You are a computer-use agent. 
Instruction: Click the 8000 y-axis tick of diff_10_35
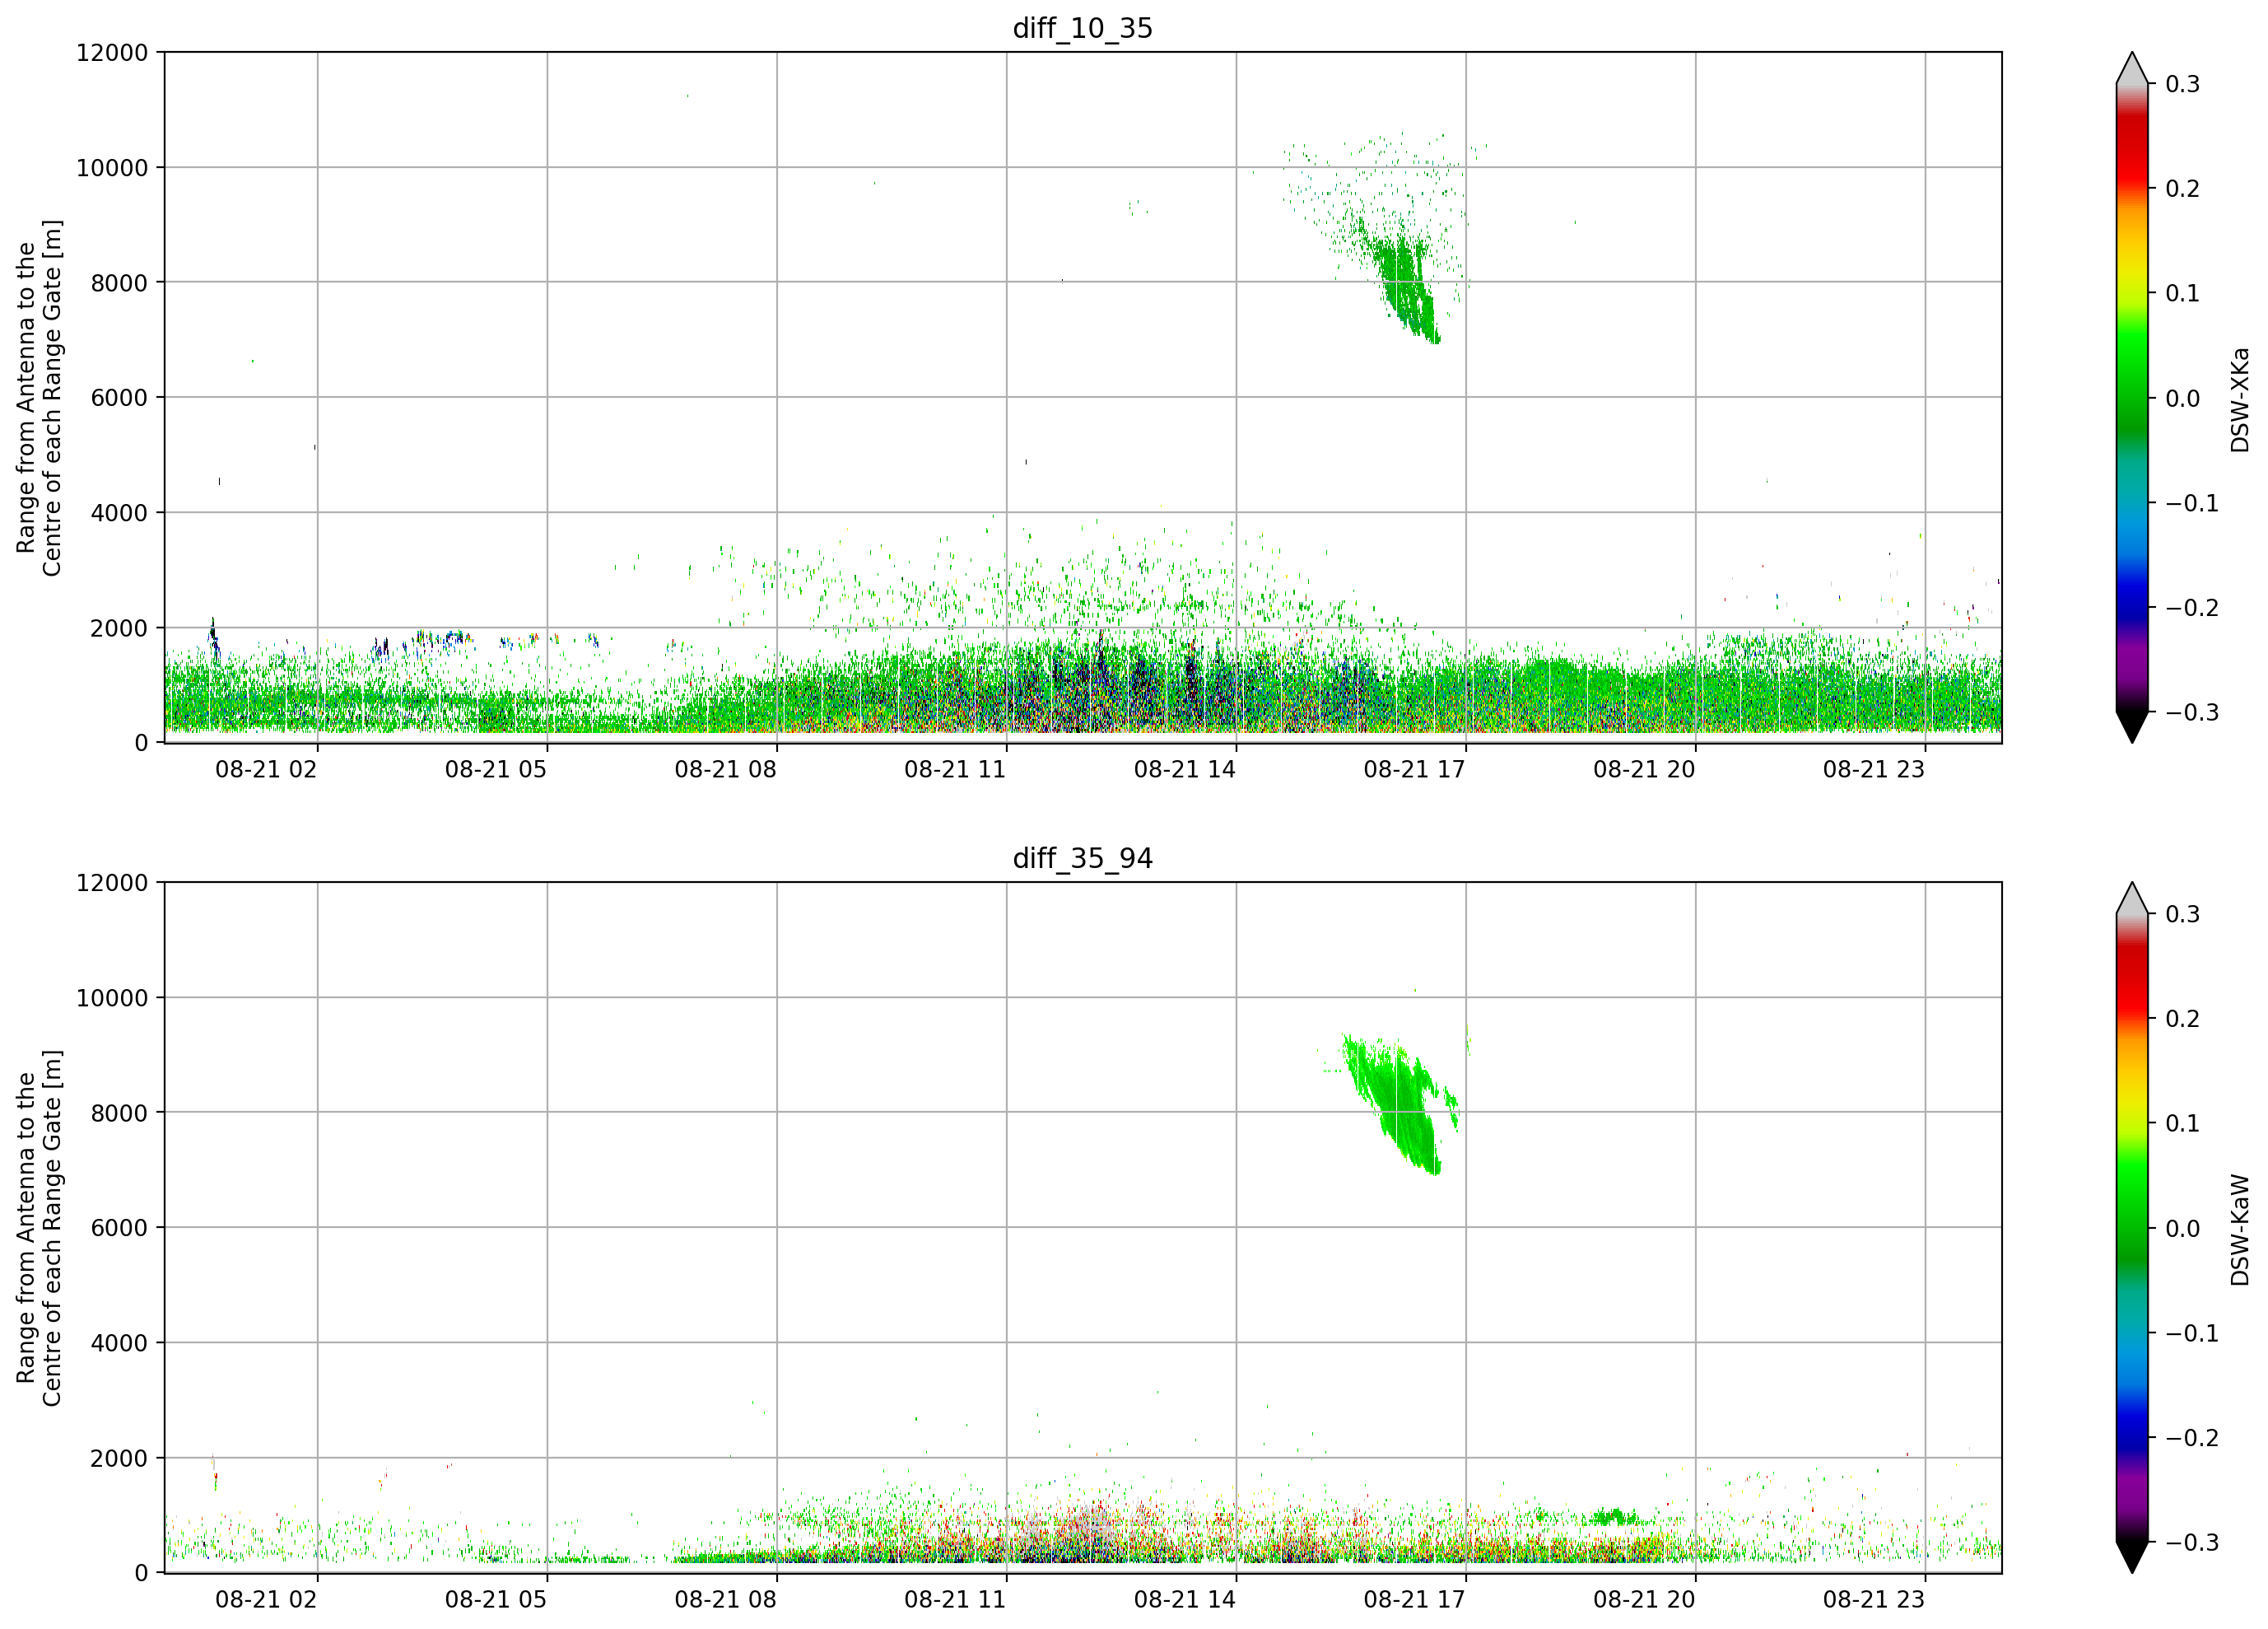pyautogui.click(x=119, y=283)
